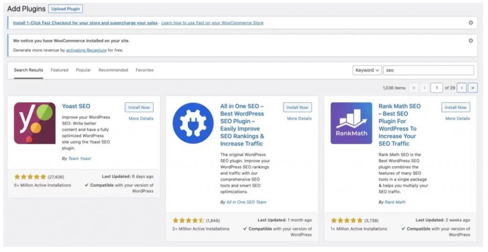Open the Rank Math SEO title link
488x252 pixels.
(400, 125)
